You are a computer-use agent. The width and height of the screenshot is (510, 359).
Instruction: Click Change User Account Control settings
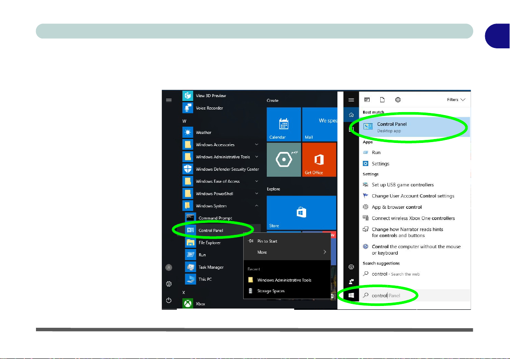[x=413, y=196]
